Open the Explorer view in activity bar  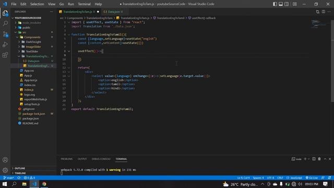tap(5, 13)
